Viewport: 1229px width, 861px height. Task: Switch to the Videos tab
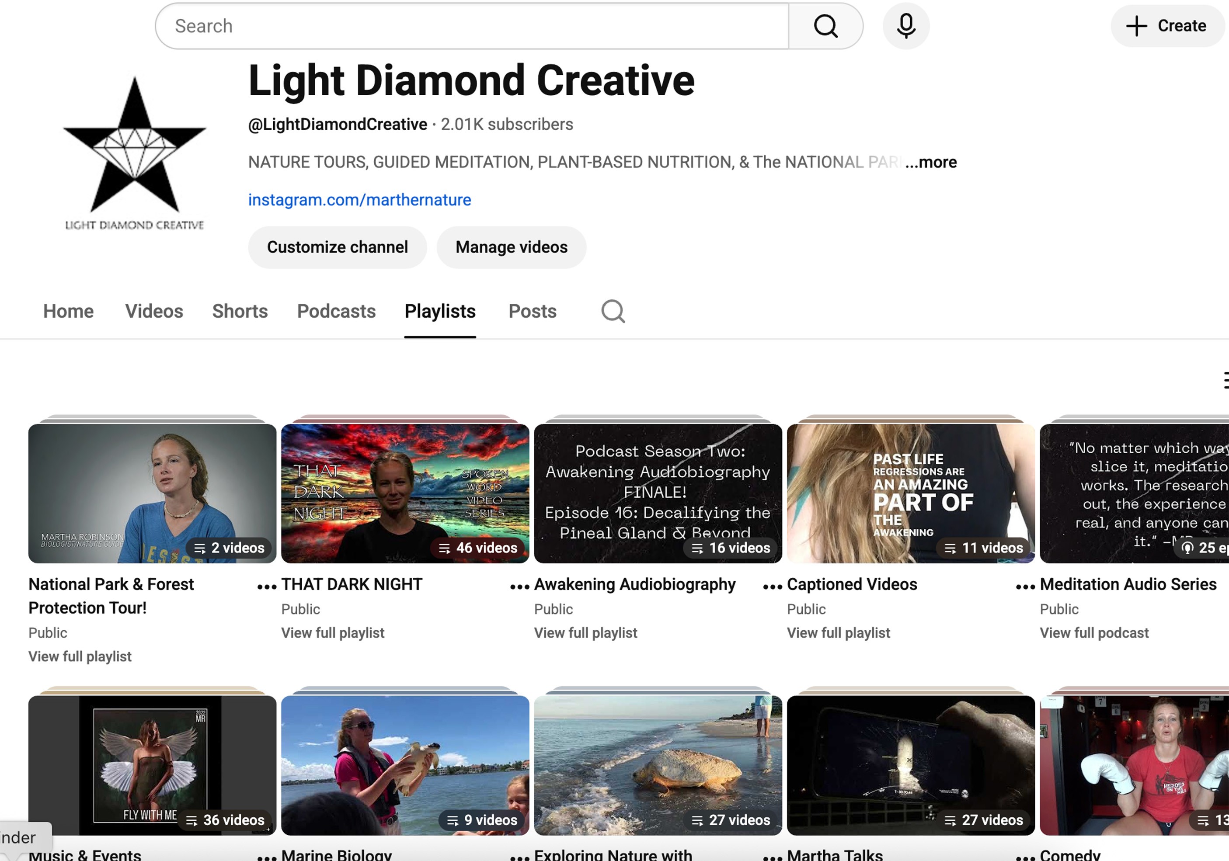[x=154, y=311]
